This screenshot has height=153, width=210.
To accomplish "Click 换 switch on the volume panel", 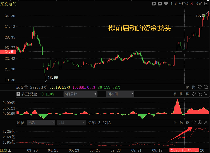I will [193, 87].
